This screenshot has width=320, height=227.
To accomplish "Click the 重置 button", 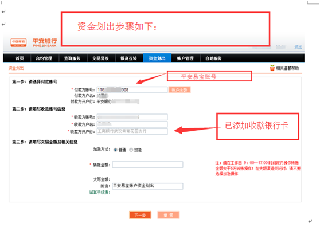I will [x=169, y=215].
